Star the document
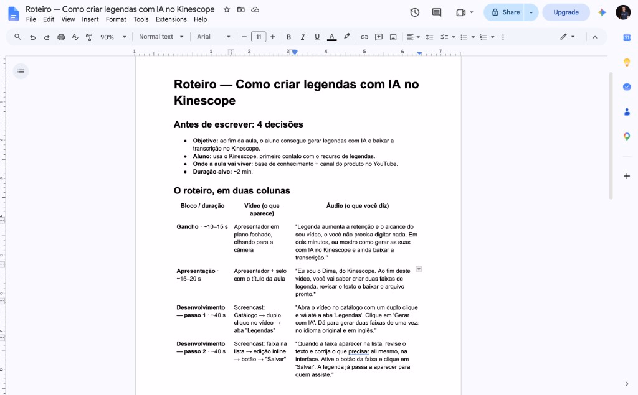The height and width of the screenshot is (395, 638). [227, 9]
